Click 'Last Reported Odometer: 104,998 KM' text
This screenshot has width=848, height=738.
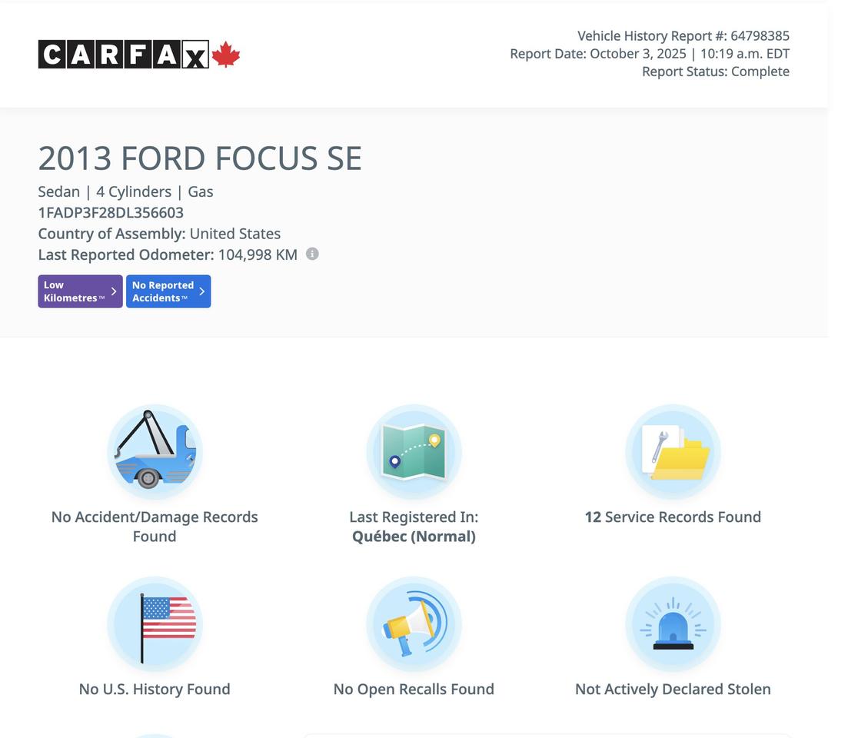point(168,254)
